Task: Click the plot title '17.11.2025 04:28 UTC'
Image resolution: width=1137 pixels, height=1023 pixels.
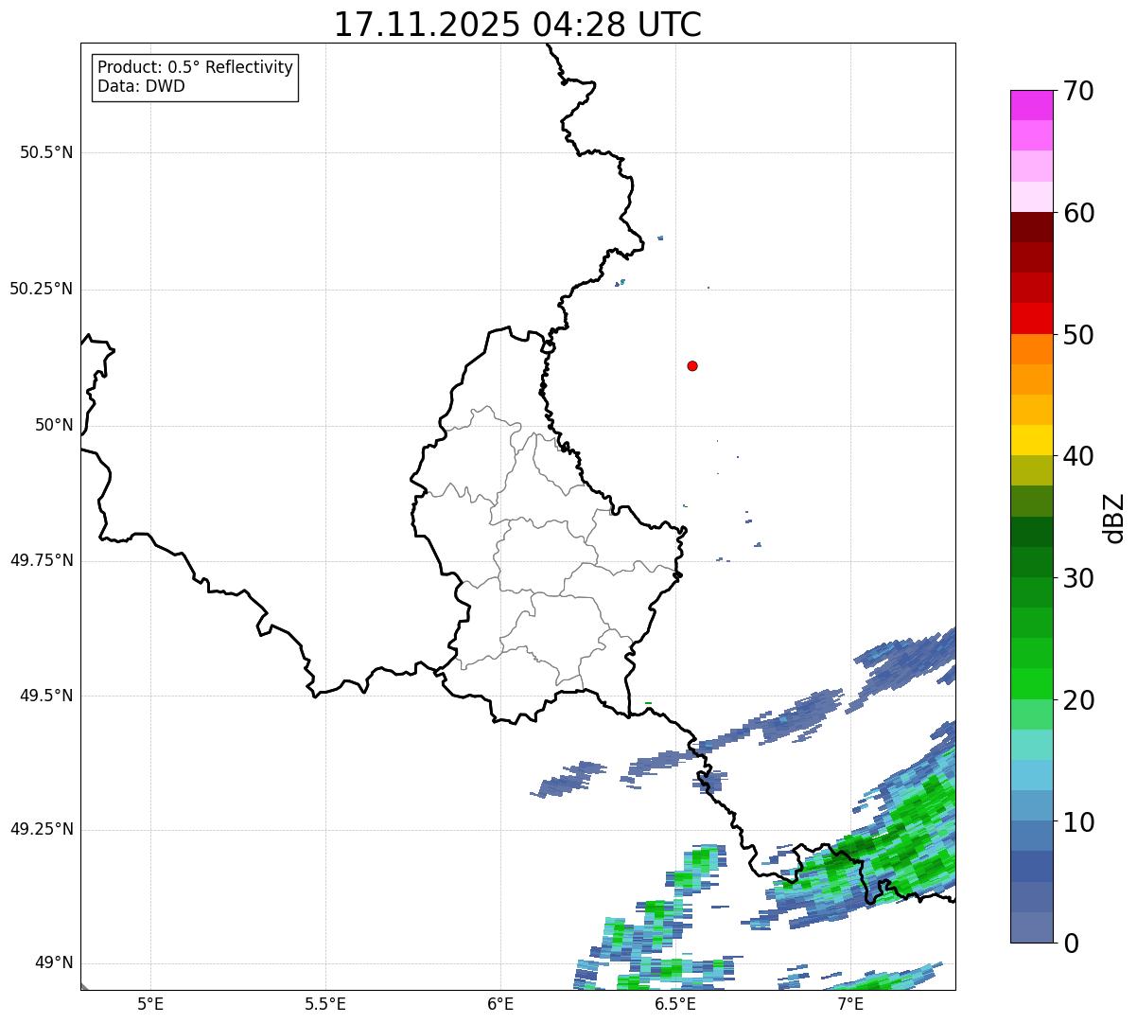Action: point(517,25)
